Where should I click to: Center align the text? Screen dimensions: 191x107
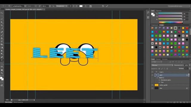(x=73, y=6)
